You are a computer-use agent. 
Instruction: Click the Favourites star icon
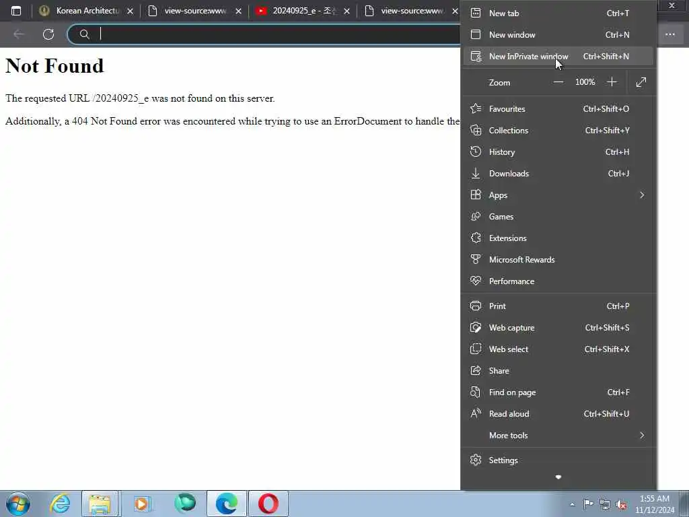[476, 108]
